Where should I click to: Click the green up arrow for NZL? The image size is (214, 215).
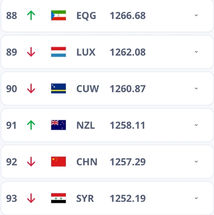click(31, 125)
